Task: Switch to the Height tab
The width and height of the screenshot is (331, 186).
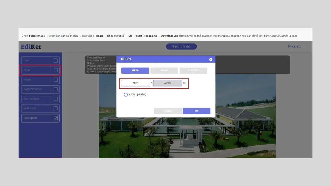Action: (x=164, y=70)
